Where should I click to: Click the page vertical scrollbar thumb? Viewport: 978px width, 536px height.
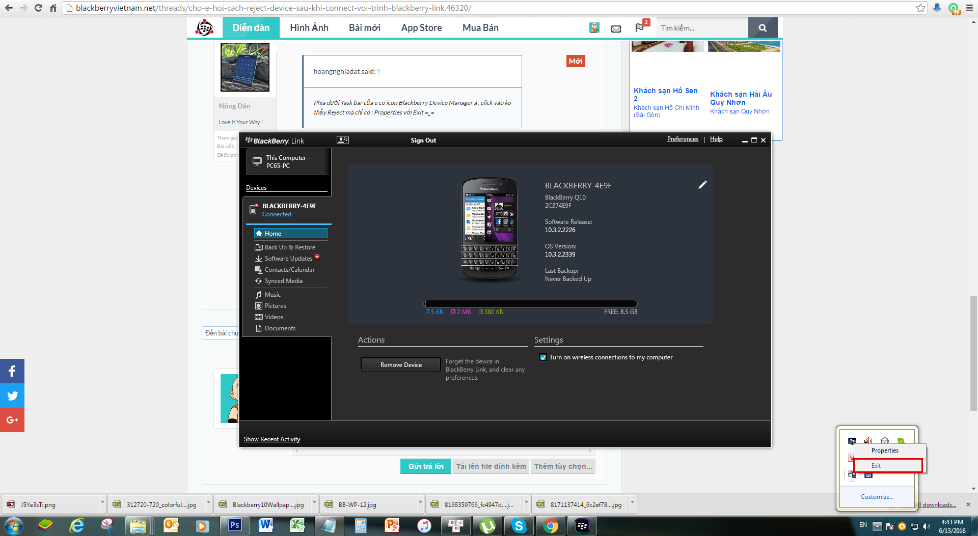point(973,352)
